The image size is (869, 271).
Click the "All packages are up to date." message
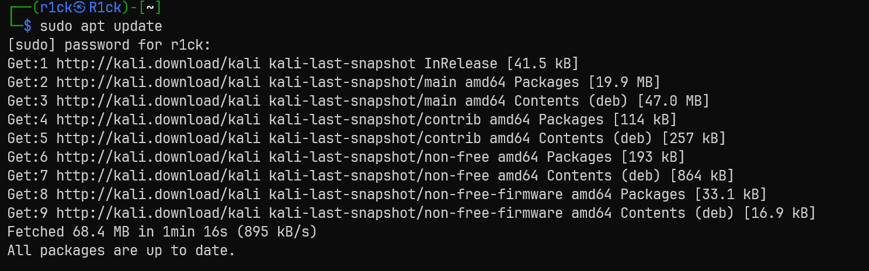tap(121, 251)
